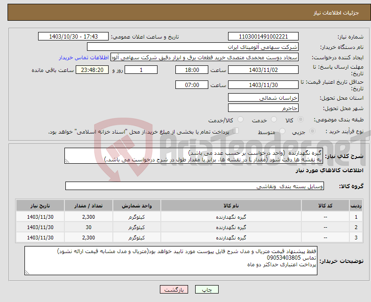Viewport: 371px width, 302px height.
Task: Click item name گیره نگهدارنده in row 2
Action: 231,227
